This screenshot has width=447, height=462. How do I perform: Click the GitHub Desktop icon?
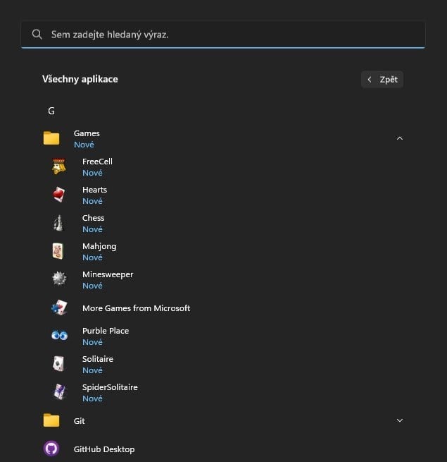point(51,449)
